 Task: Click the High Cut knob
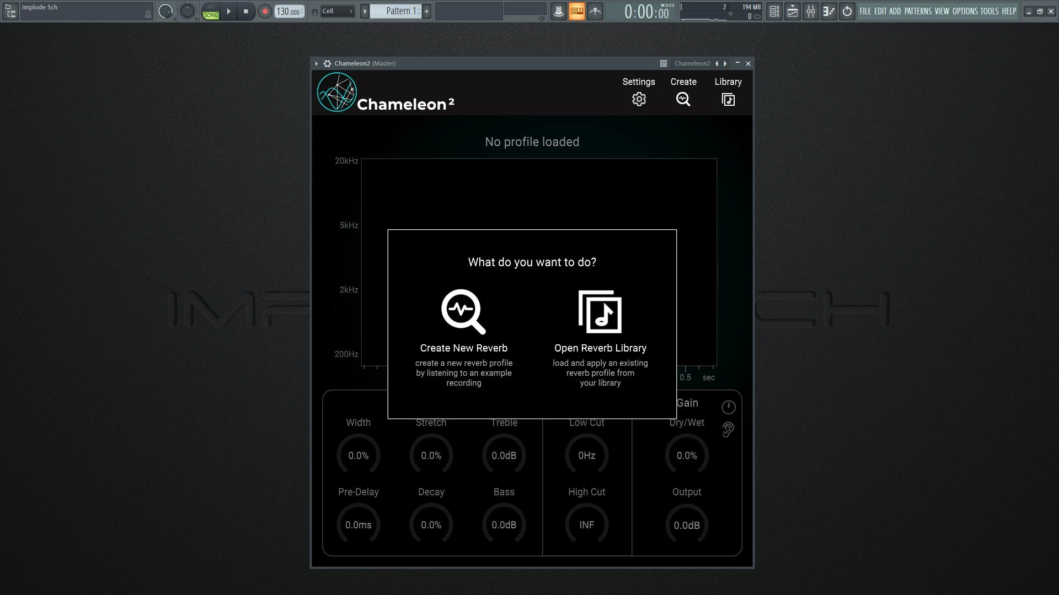587,525
